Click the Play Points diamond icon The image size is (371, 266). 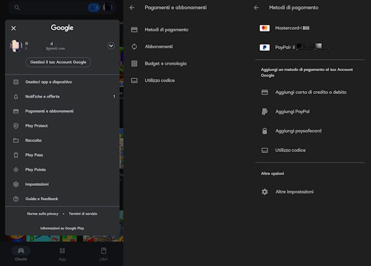tap(16, 169)
